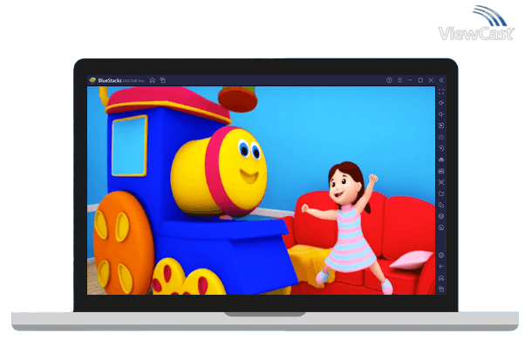Image resolution: width=525 pixels, height=361 pixels.
Task: Collapse the sidebar with double chevron
Action: (x=441, y=80)
